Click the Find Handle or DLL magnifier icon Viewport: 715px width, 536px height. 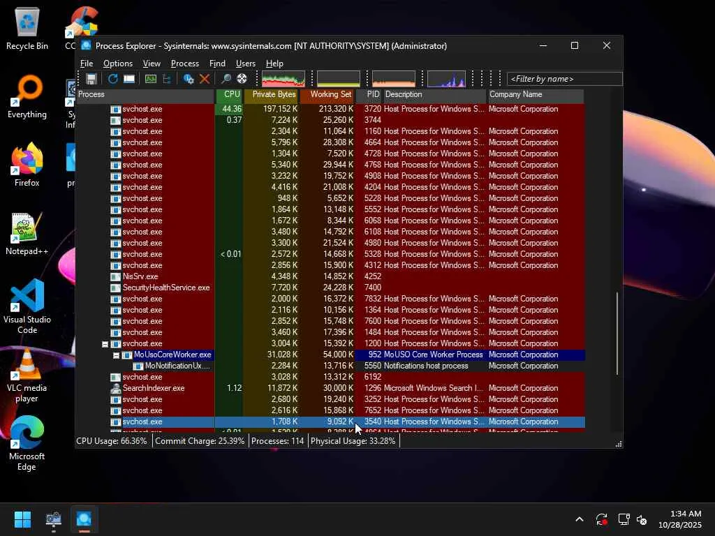click(x=226, y=79)
